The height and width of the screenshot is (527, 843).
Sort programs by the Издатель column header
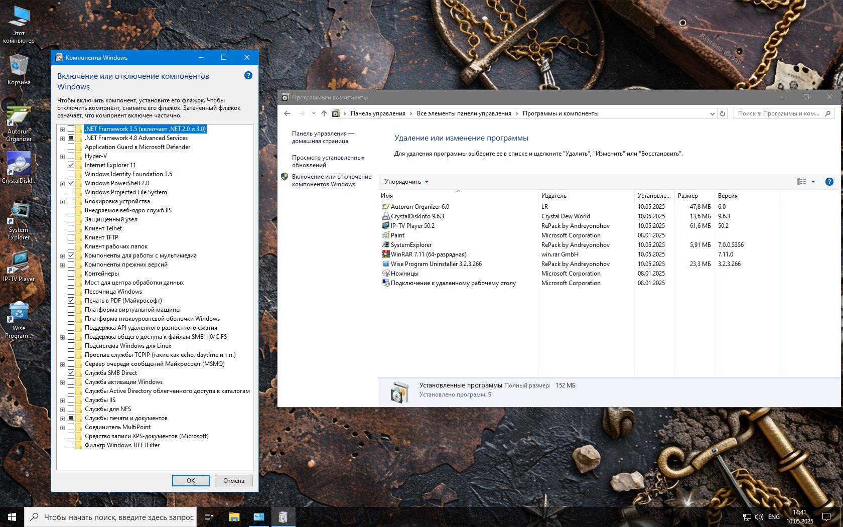coord(554,196)
